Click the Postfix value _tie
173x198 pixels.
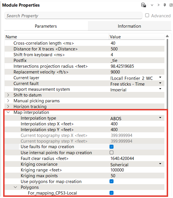coord(114,61)
